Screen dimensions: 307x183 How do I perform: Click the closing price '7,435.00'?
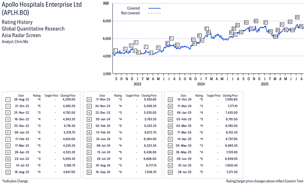[x=231, y=113]
